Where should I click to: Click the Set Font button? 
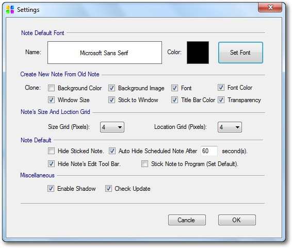[240, 53]
